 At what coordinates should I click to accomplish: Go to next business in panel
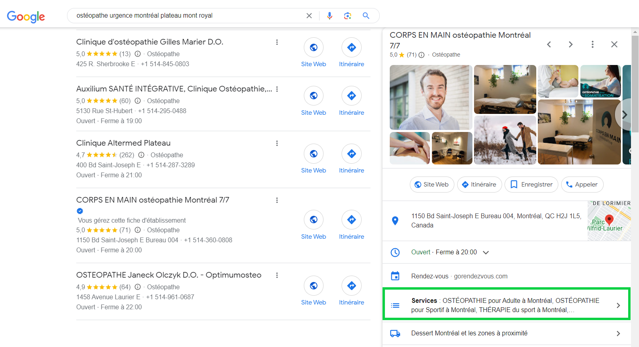570,45
